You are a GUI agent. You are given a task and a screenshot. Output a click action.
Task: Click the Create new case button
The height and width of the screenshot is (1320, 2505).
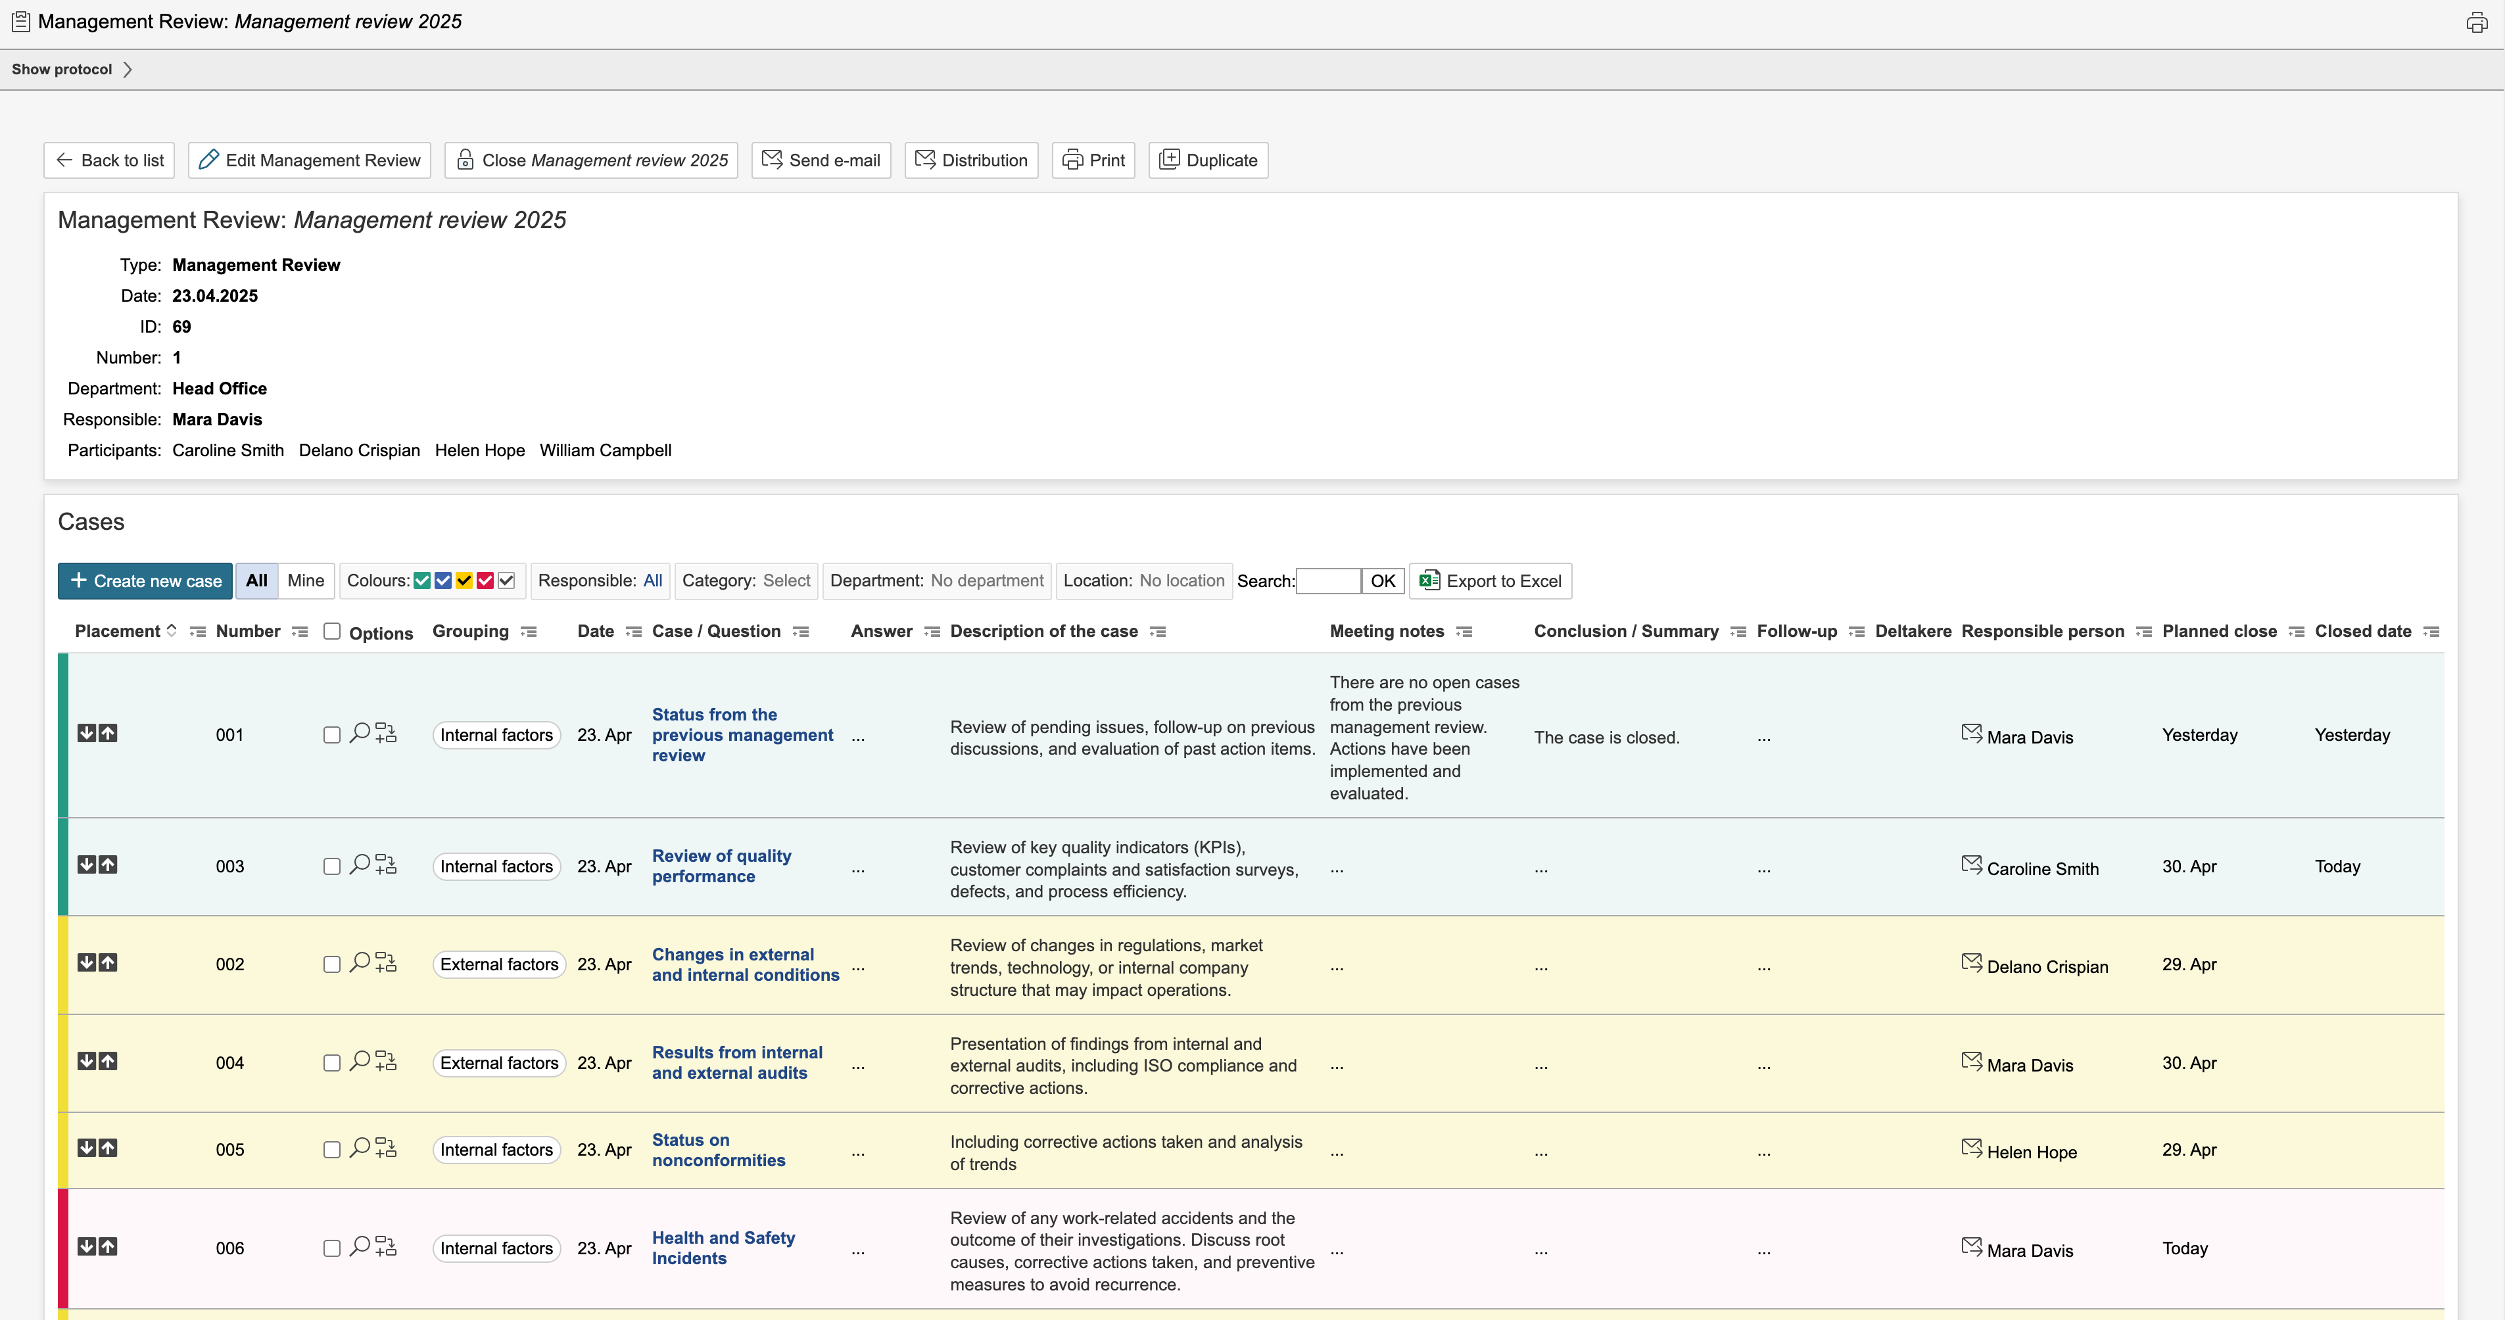[145, 580]
